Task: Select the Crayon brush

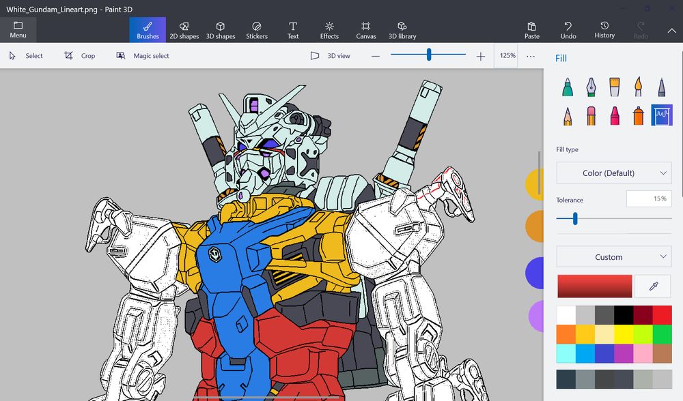Action: (614, 116)
